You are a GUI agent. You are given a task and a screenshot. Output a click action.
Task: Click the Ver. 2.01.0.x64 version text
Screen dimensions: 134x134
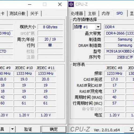pos(107,130)
